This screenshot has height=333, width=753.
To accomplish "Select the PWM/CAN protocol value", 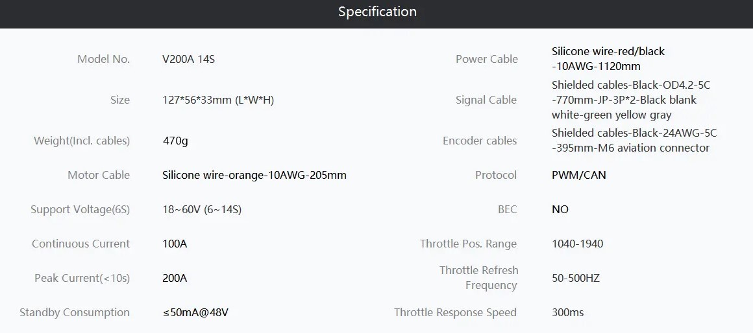I will (x=578, y=176).
